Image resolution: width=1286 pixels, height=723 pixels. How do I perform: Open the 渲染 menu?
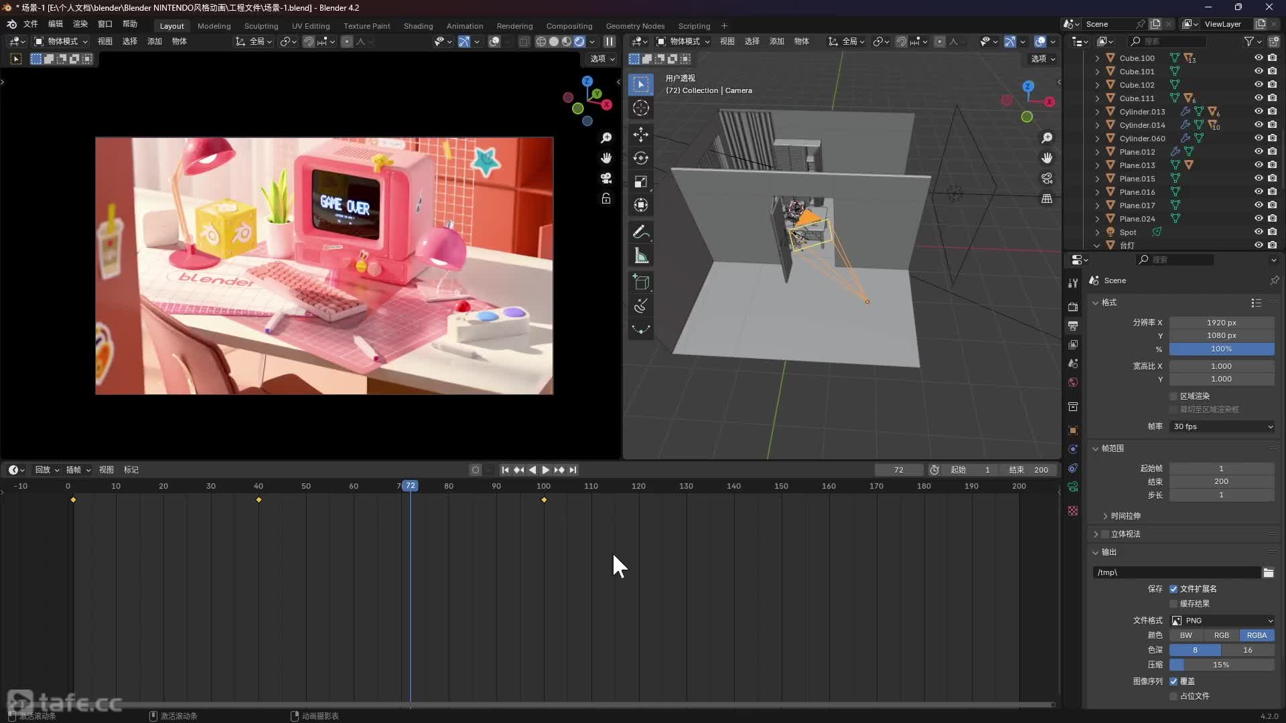80,24
